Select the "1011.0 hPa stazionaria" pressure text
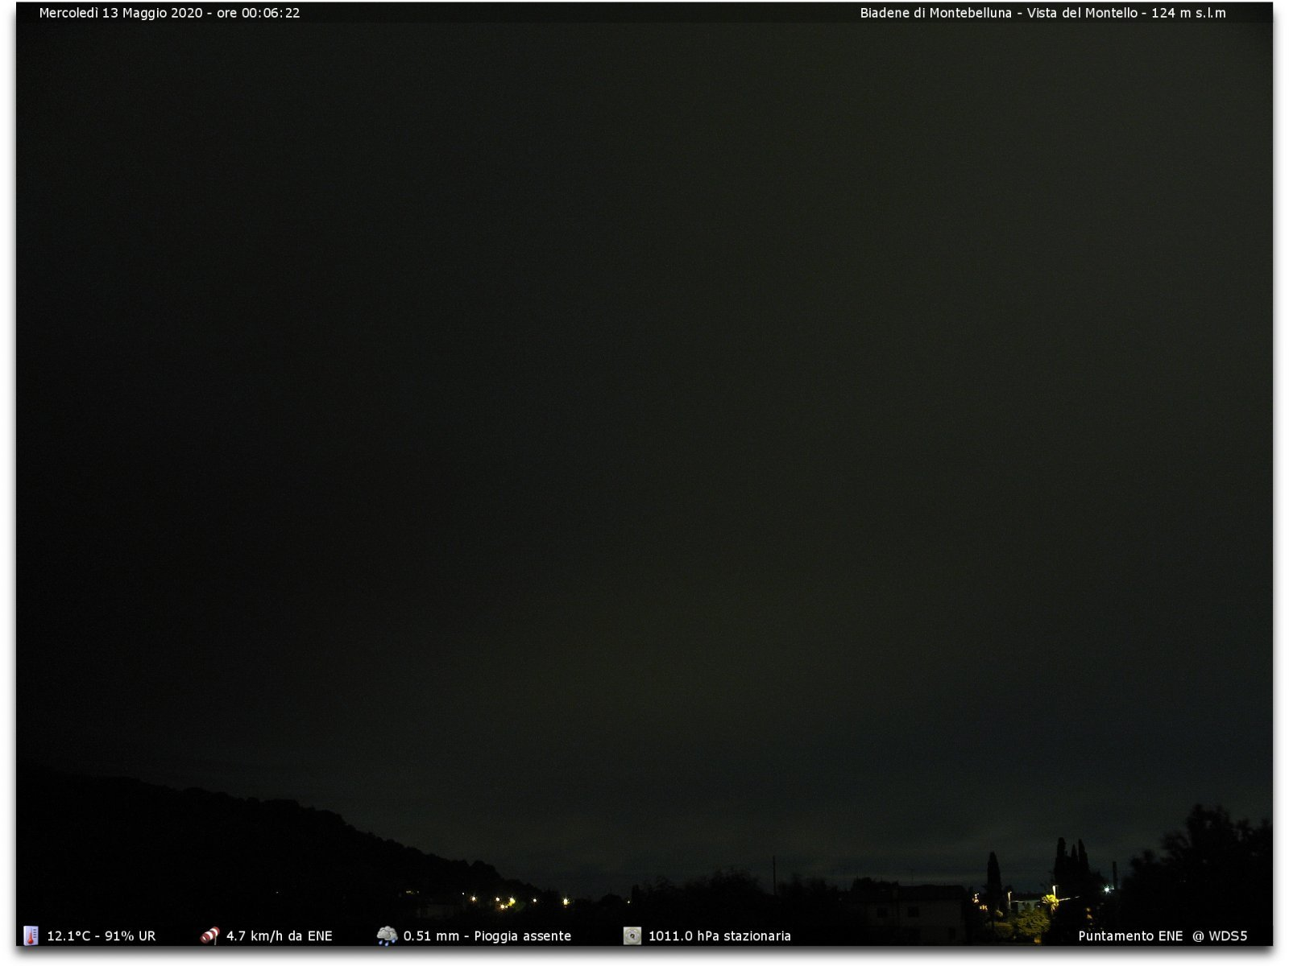Viewport: 1289px width, 966px height. pos(719,936)
